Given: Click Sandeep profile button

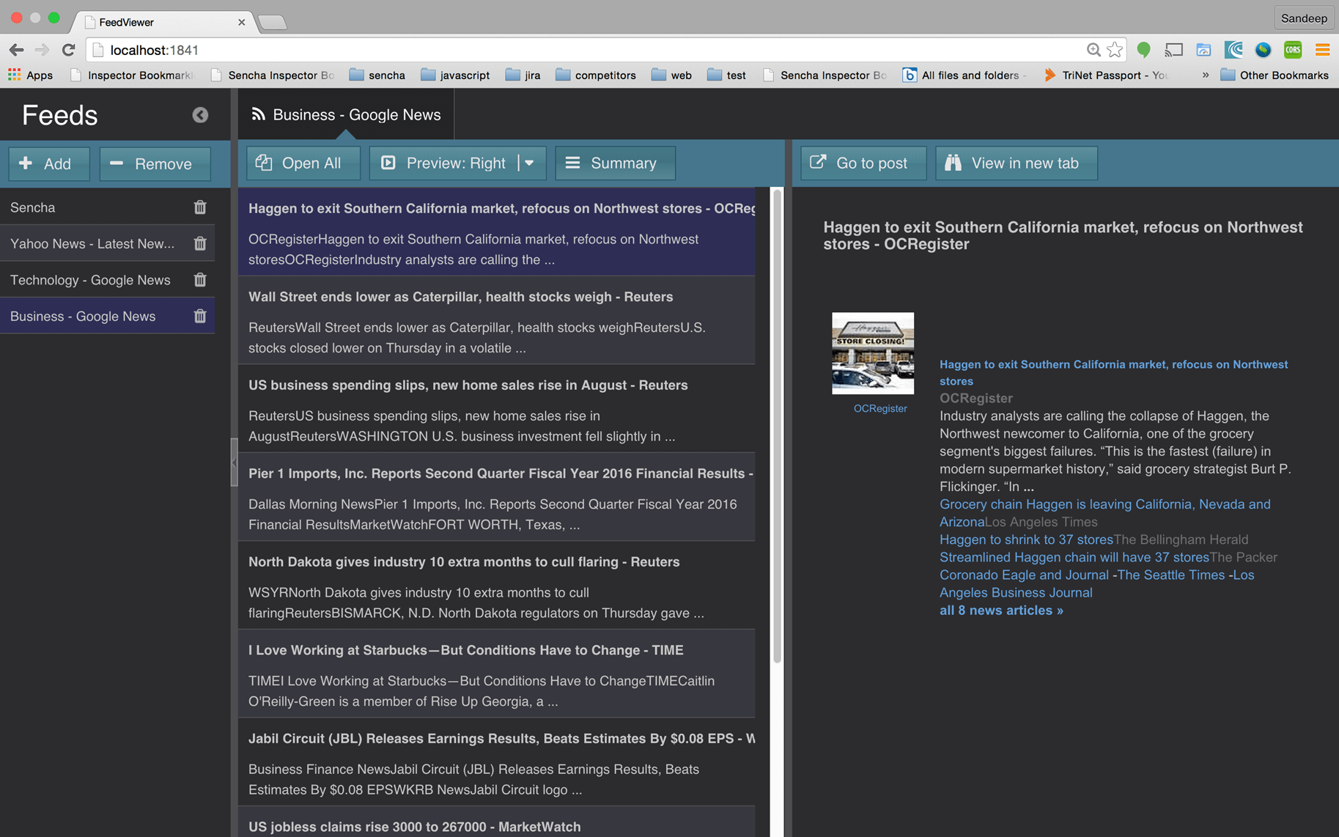Looking at the screenshot, I should (x=1304, y=18).
